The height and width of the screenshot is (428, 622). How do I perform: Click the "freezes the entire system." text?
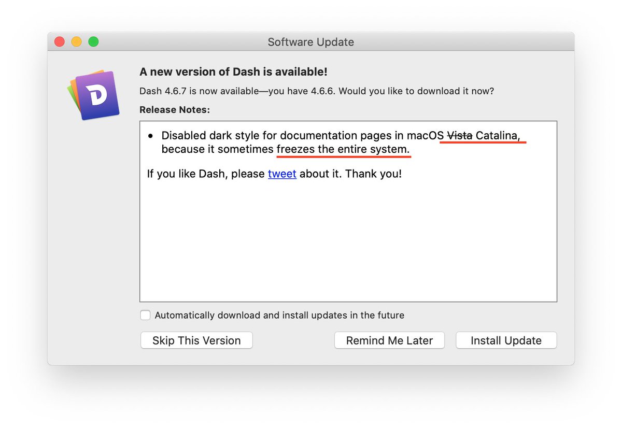point(344,150)
